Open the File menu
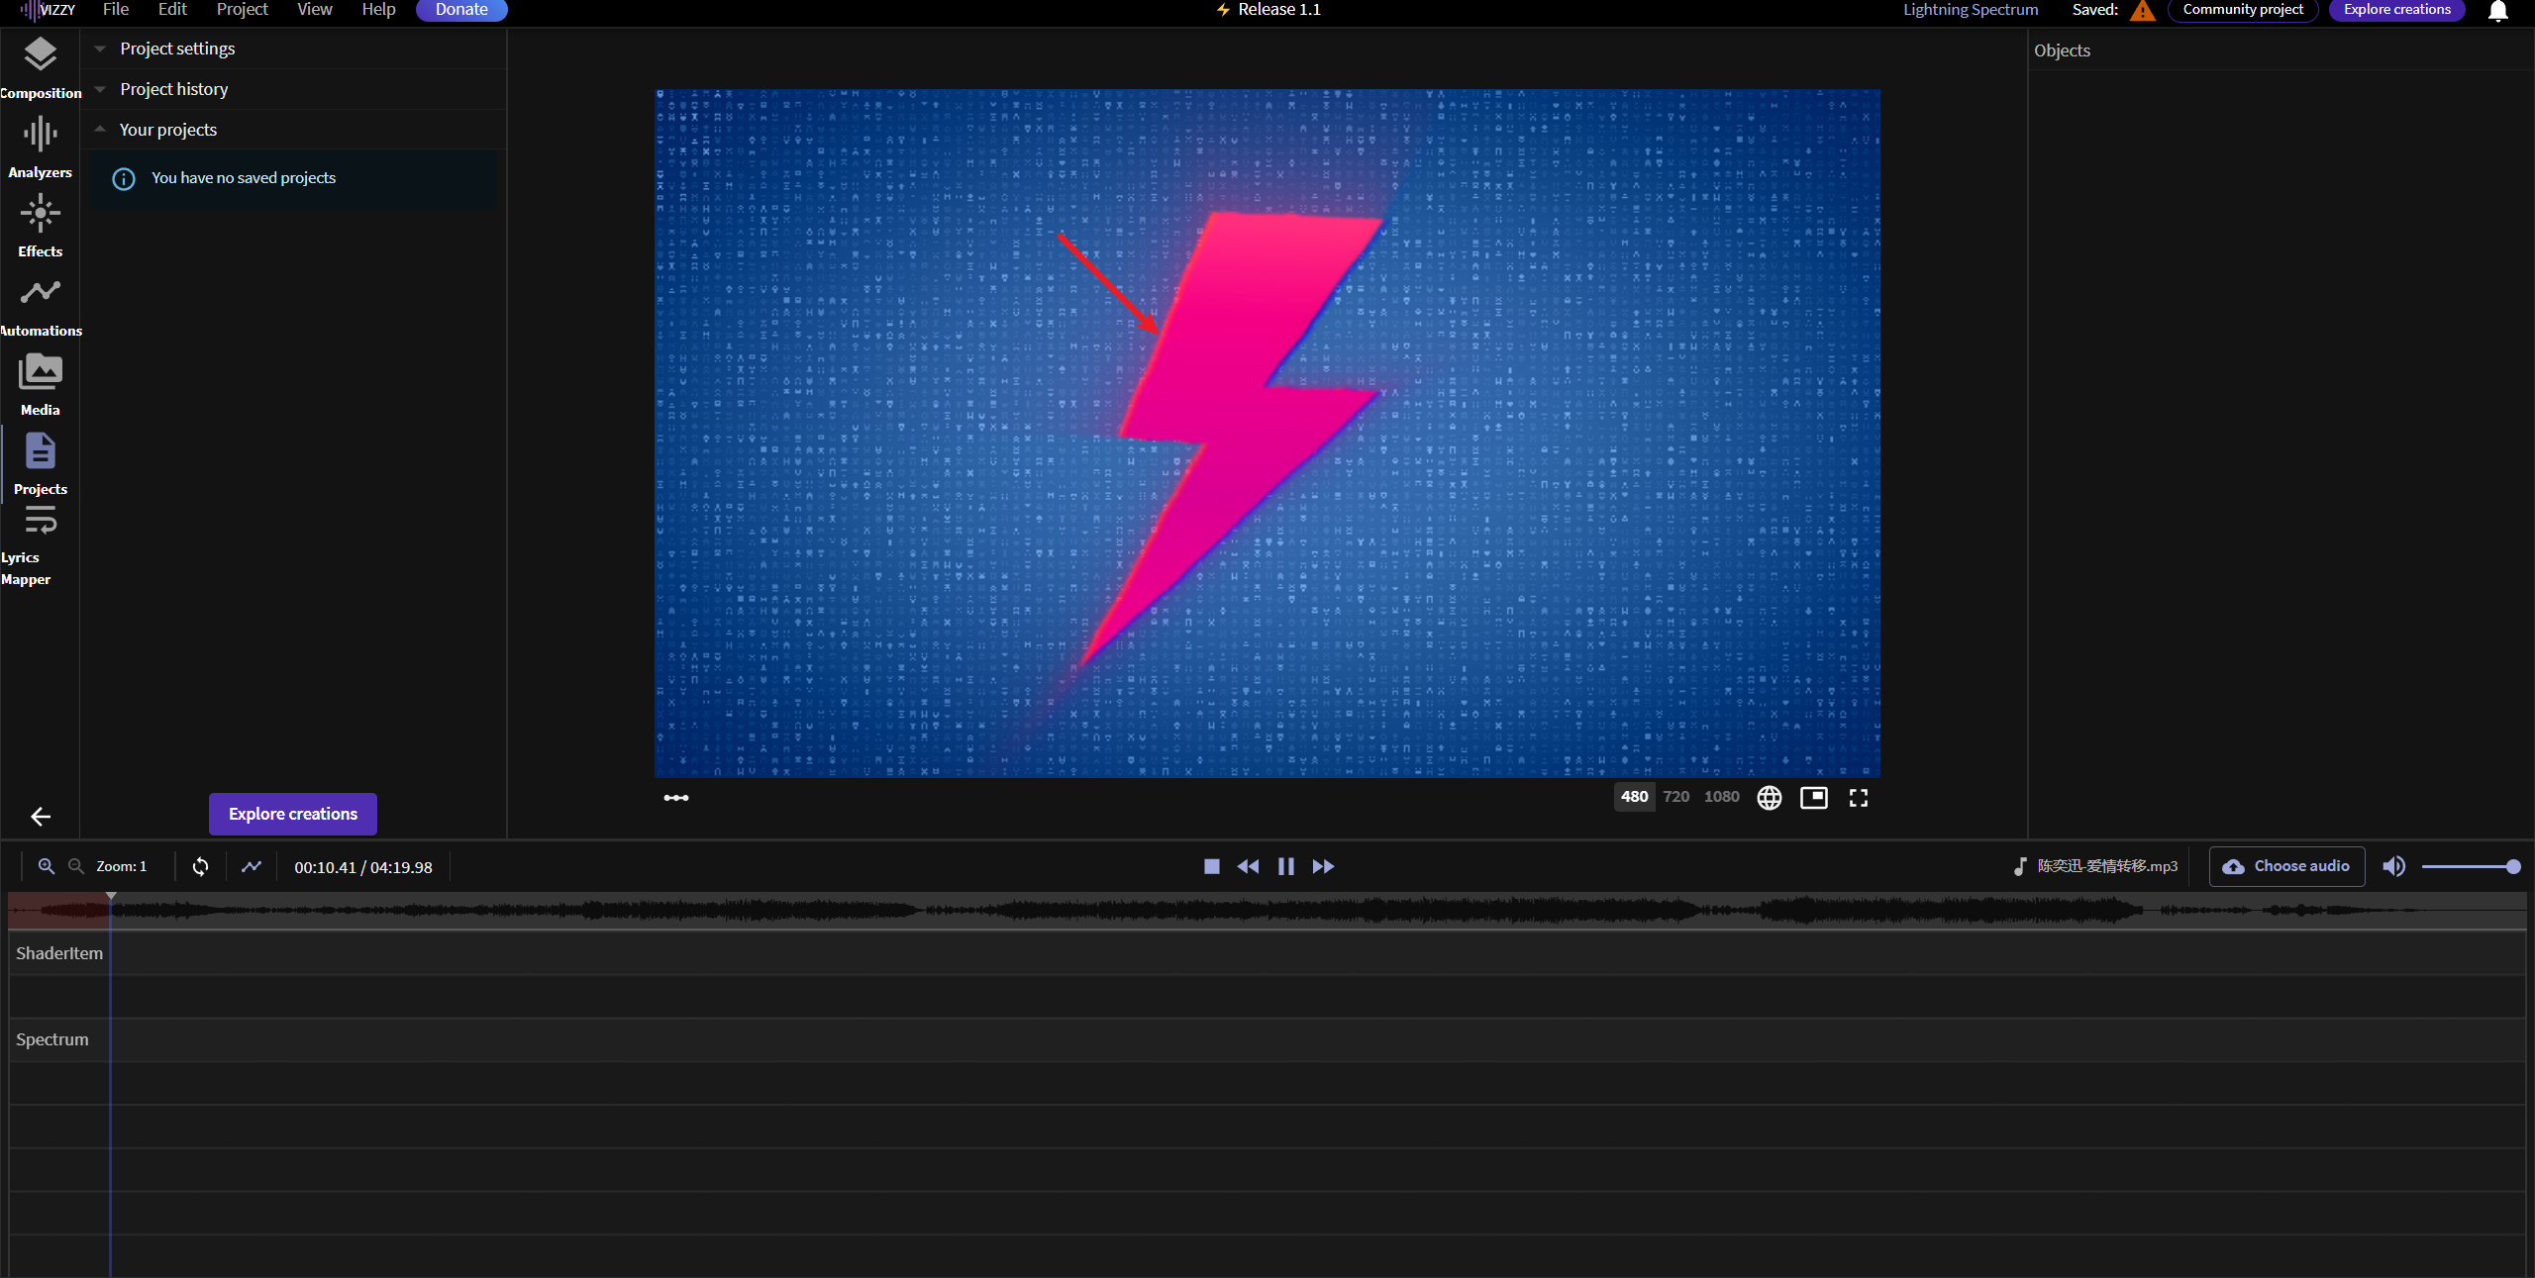2535x1278 pixels. pos(116,10)
